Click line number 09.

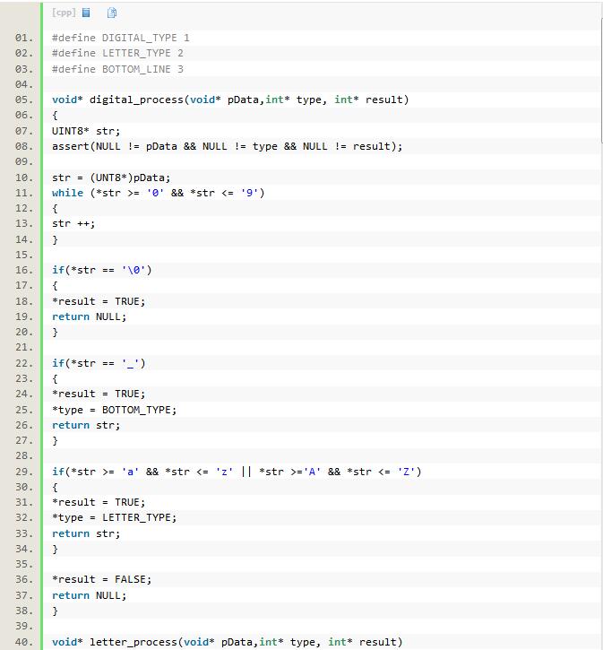(x=24, y=161)
